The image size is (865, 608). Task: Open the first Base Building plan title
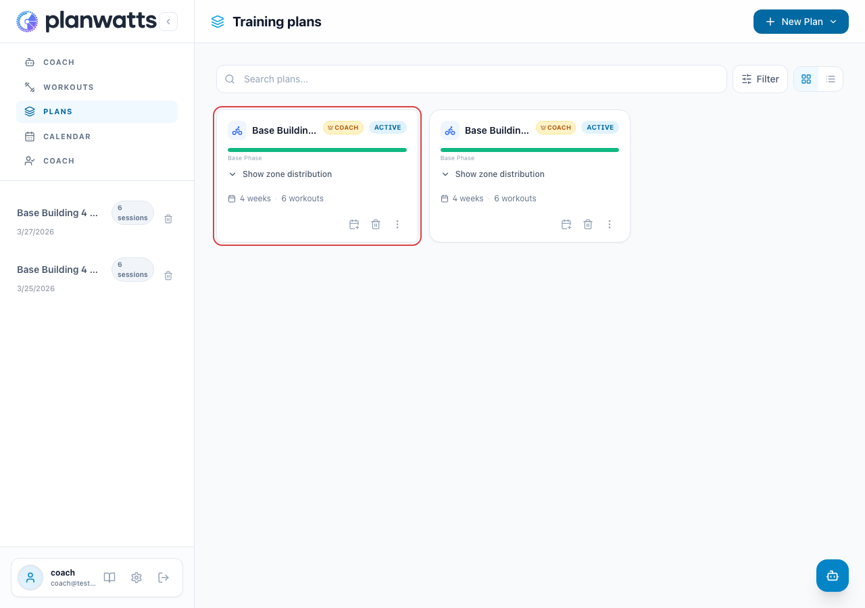coord(284,130)
